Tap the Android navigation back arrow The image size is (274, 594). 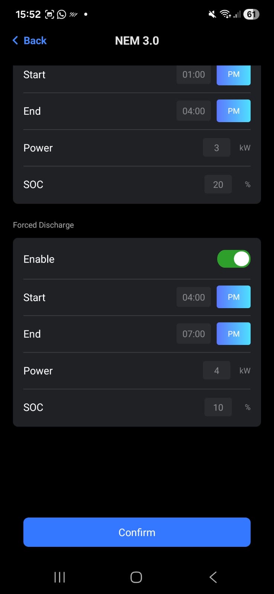[x=213, y=577]
